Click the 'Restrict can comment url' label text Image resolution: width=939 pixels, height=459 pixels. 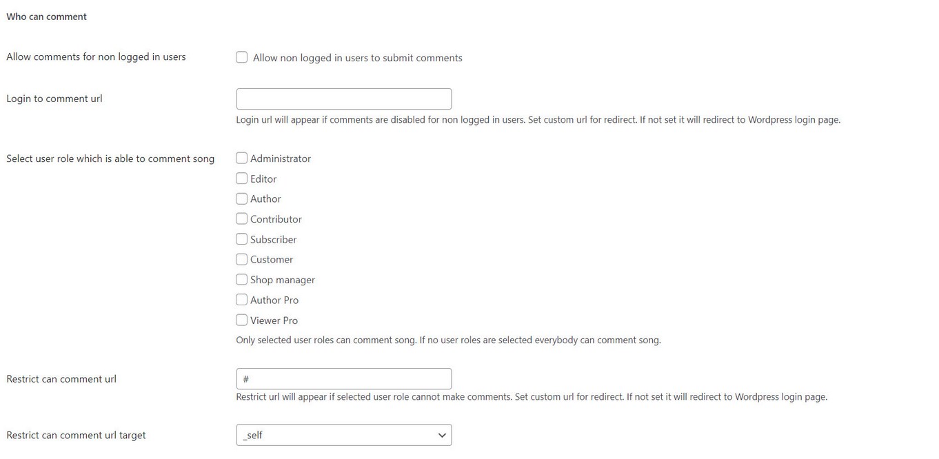coord(61,379)
